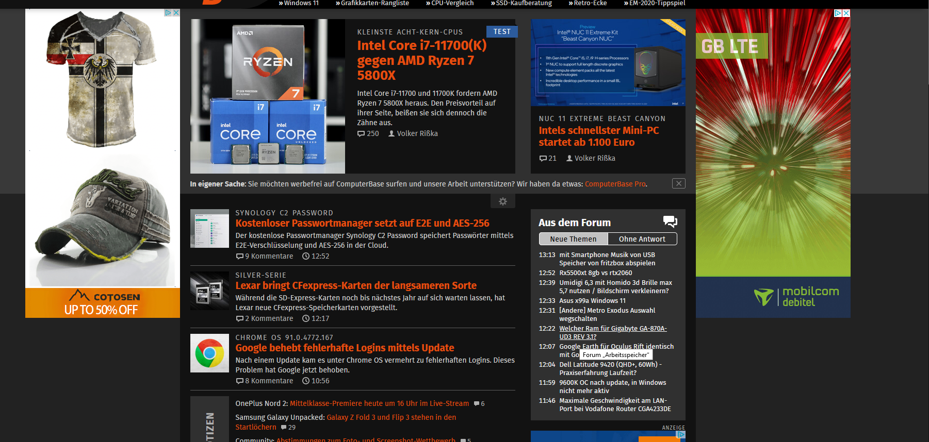
Task: Open Google behebt fehlerhafte Logins headline
Action: (x=345, y=348)
